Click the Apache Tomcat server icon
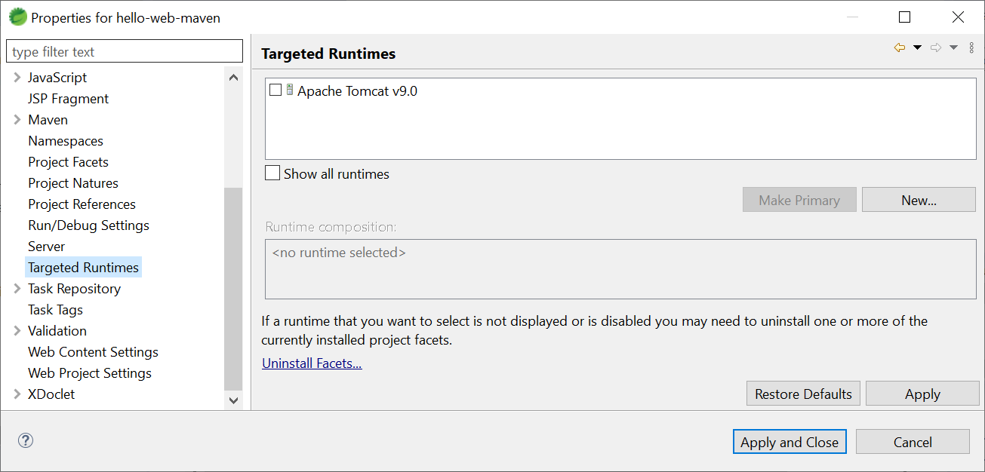This screenshot has height=472, width=985. [x=290, y=90]
